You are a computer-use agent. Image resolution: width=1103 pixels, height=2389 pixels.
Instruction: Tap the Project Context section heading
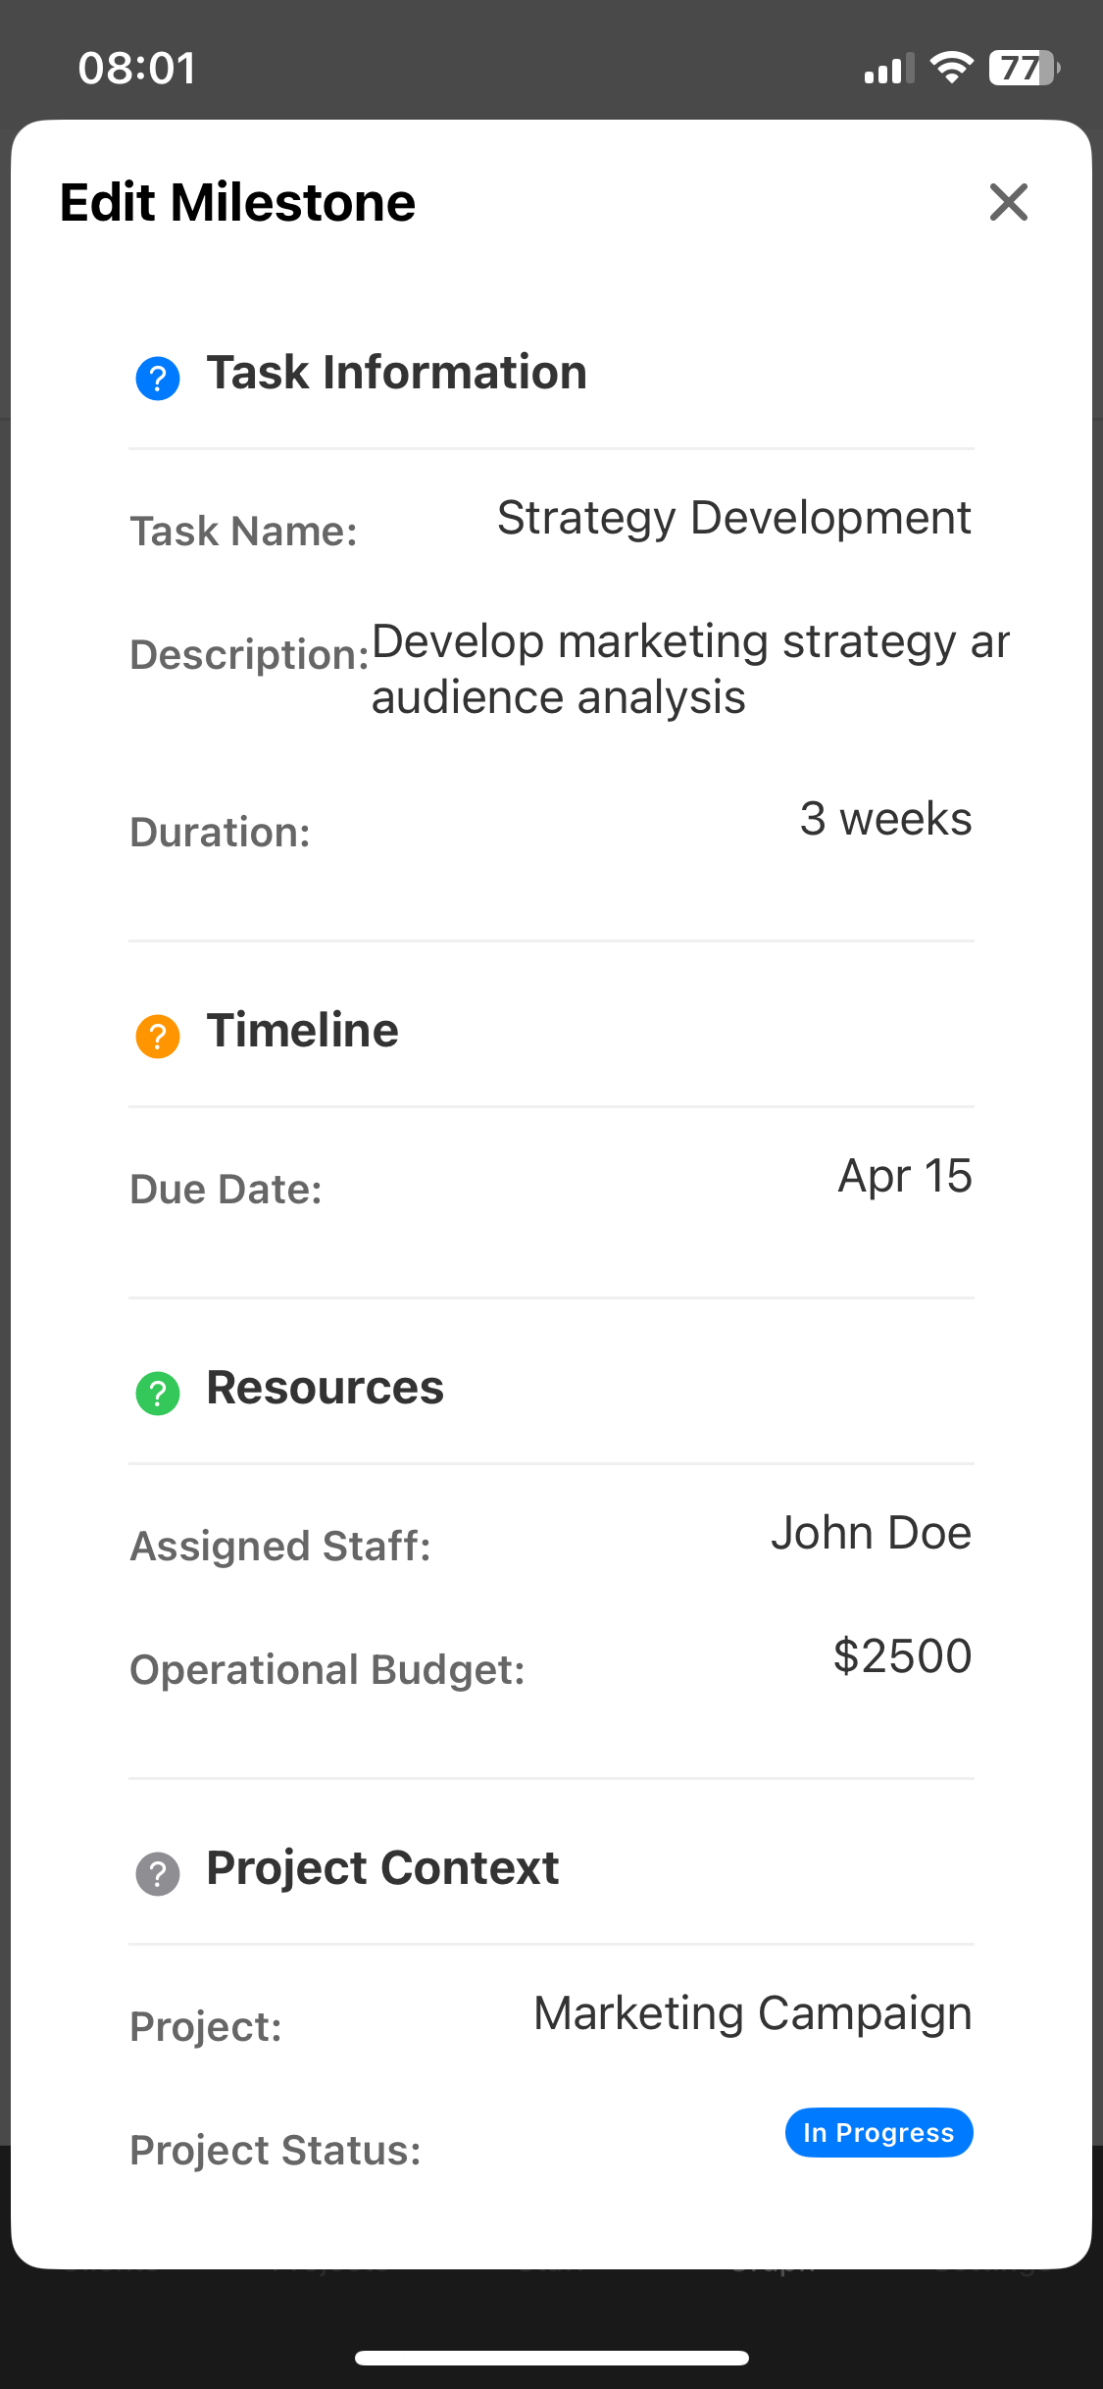click(382, 1868)
